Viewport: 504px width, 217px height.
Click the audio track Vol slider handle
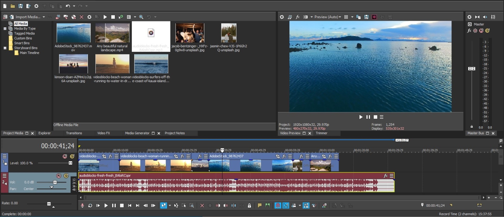pyautogui.click(x=55, y=182)
